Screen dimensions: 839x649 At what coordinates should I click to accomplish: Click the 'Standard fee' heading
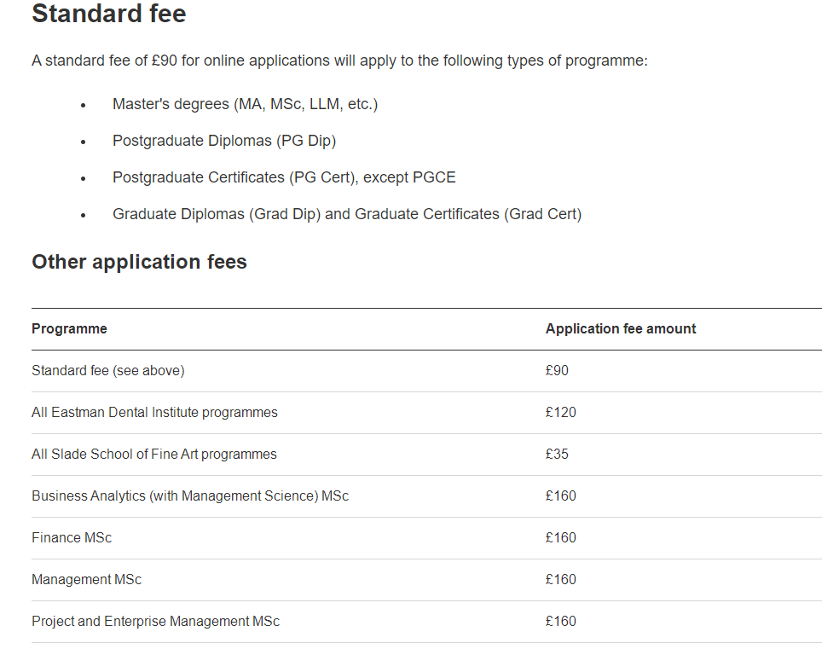[x=108, y=14]
